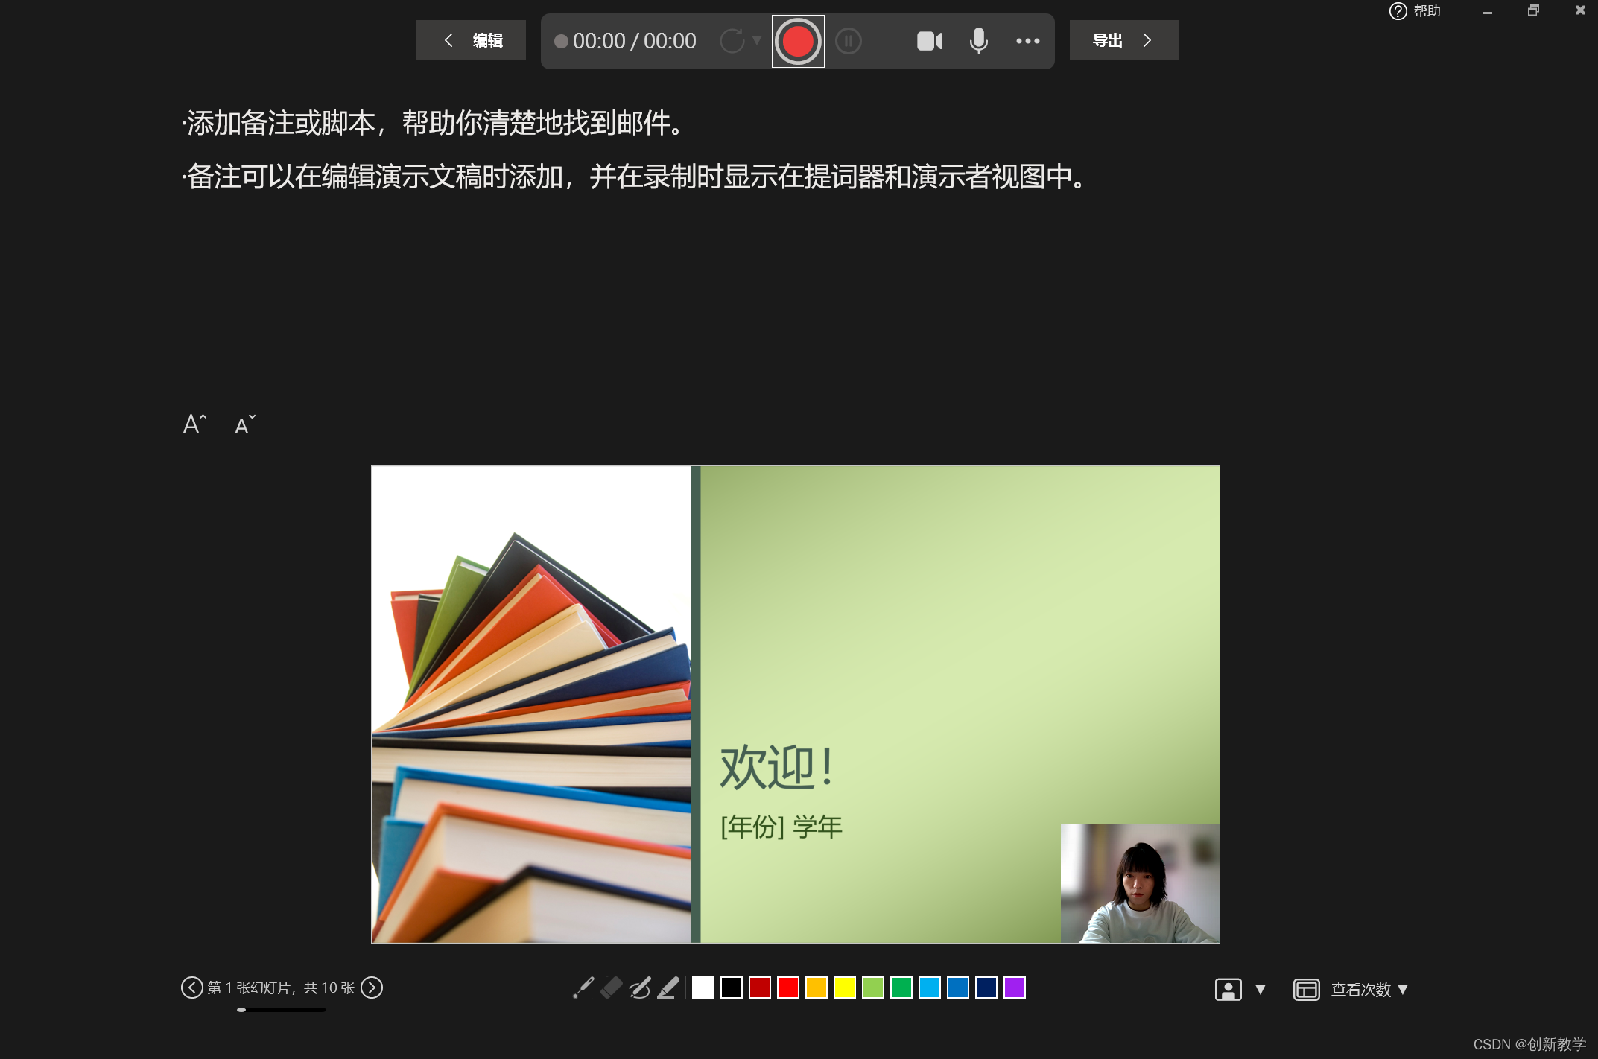This screenshot has height=1059, width=1598.
Task: Increase the notes font size
Action: coord(194,424)
